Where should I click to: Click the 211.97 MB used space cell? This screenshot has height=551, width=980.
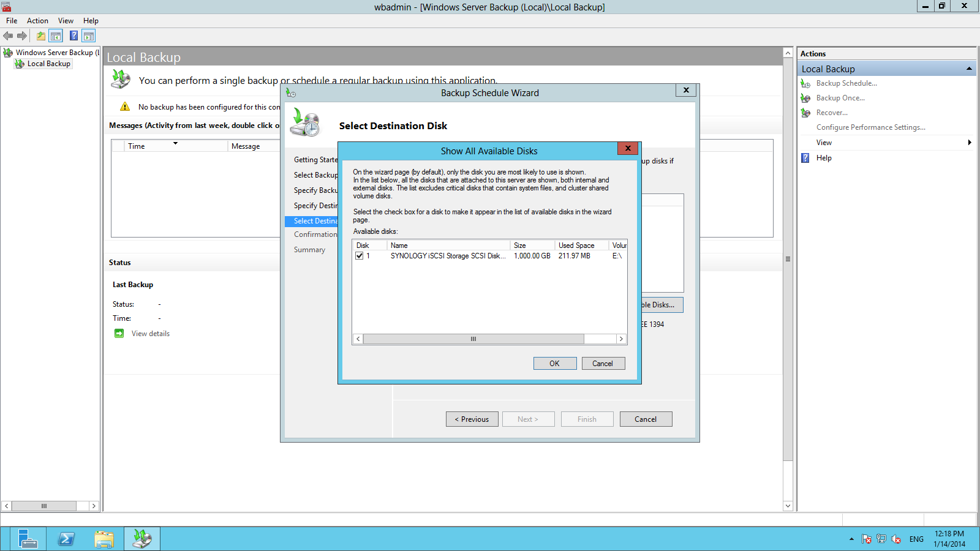[575, 256]
